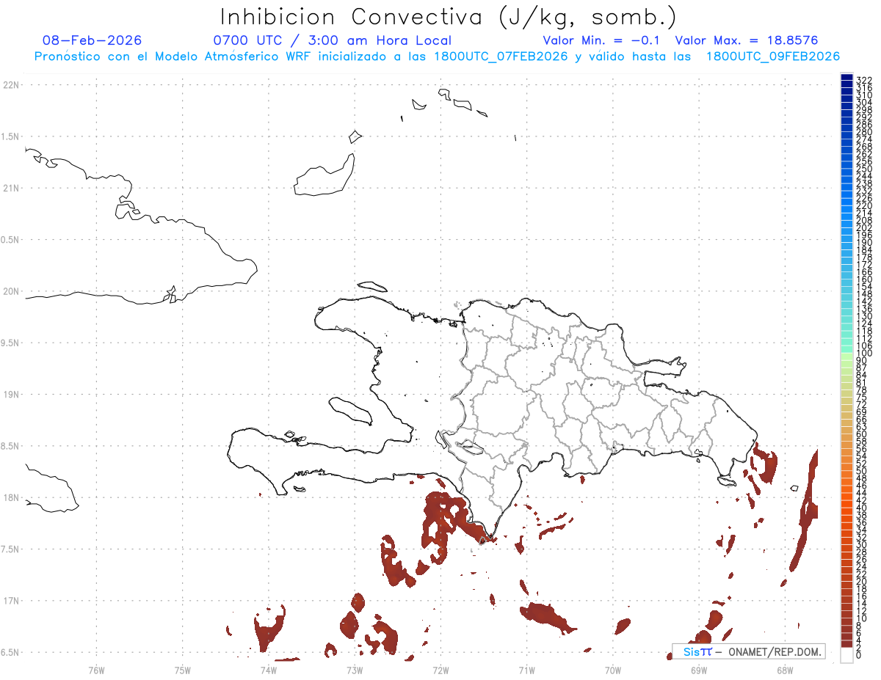
Task: Click the "68W" longitude label
Action: [x=785, y=670]
